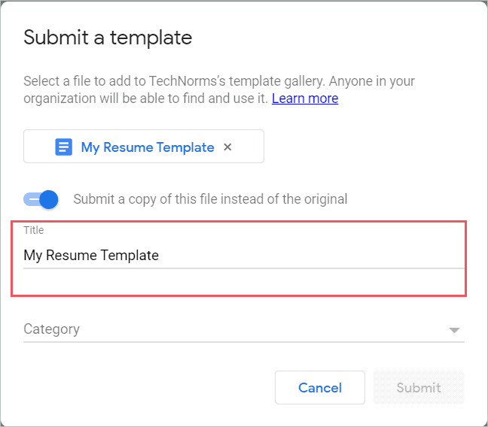Toggle the submit a copy switch
This screenshot has height=427, width=488.
(41, 199)
